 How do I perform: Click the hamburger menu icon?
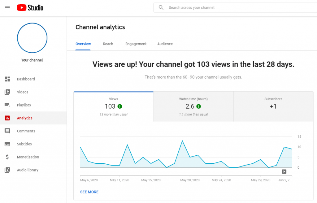point(7,8)
